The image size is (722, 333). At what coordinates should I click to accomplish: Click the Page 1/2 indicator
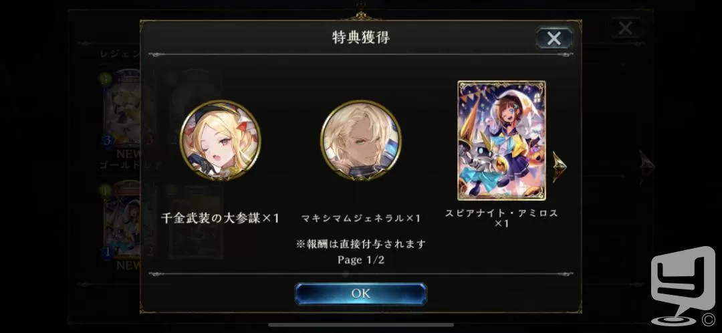coord(360,259)
